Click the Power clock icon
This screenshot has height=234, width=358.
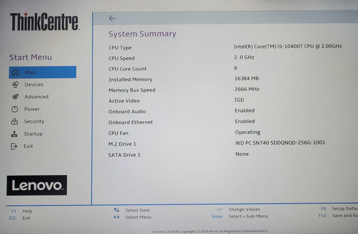(15, 109)
